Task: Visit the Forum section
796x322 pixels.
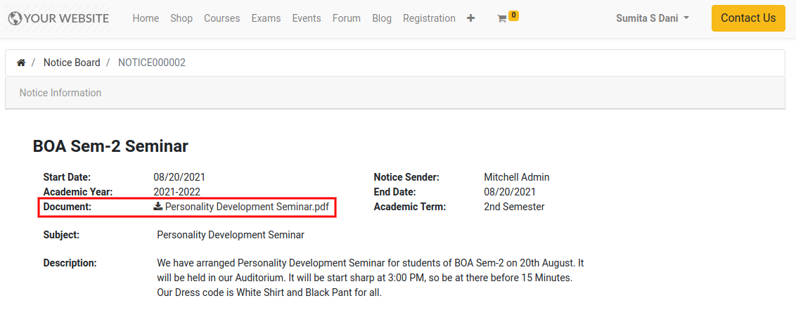Action: (346, 18)
